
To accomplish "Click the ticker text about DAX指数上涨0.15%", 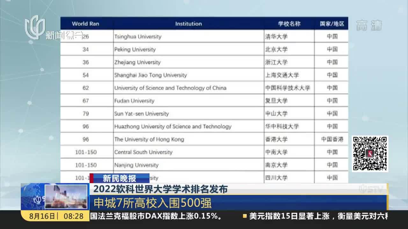I will click(x=156, y=216).
